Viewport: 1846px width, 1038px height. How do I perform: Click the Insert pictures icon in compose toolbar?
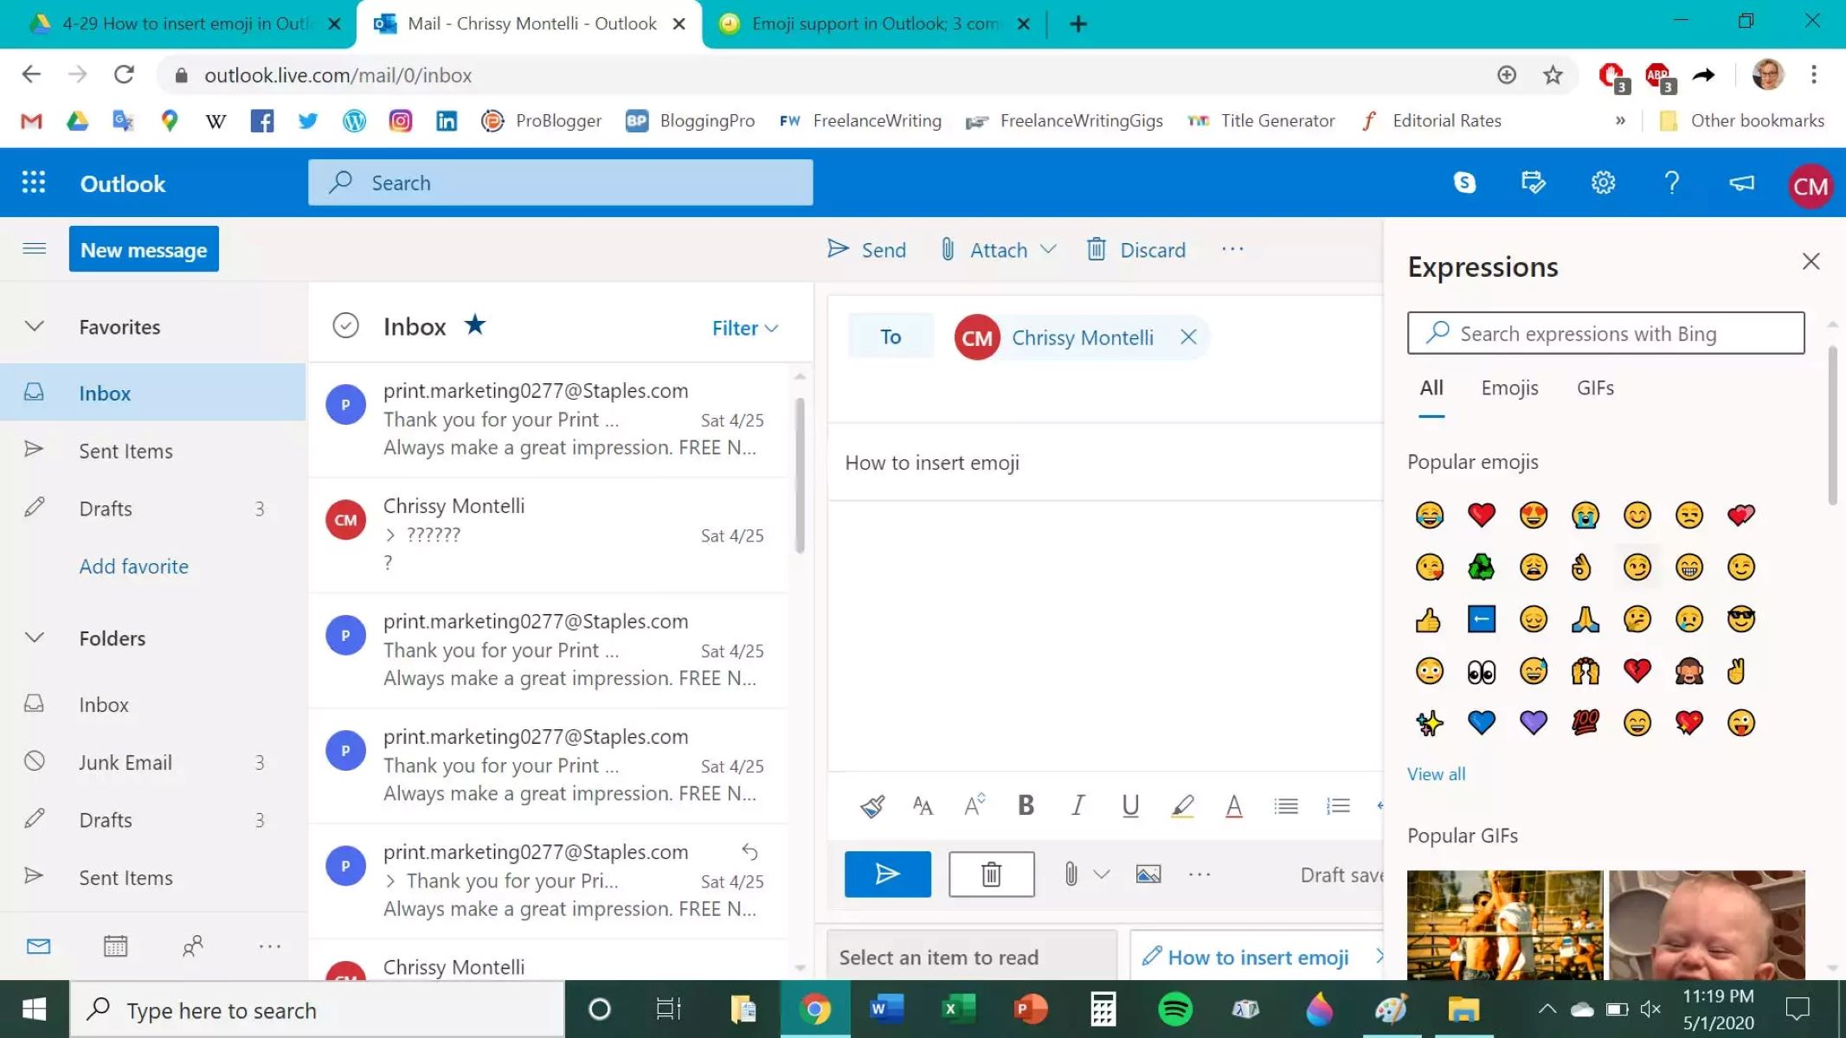[x=1148, y=875]
